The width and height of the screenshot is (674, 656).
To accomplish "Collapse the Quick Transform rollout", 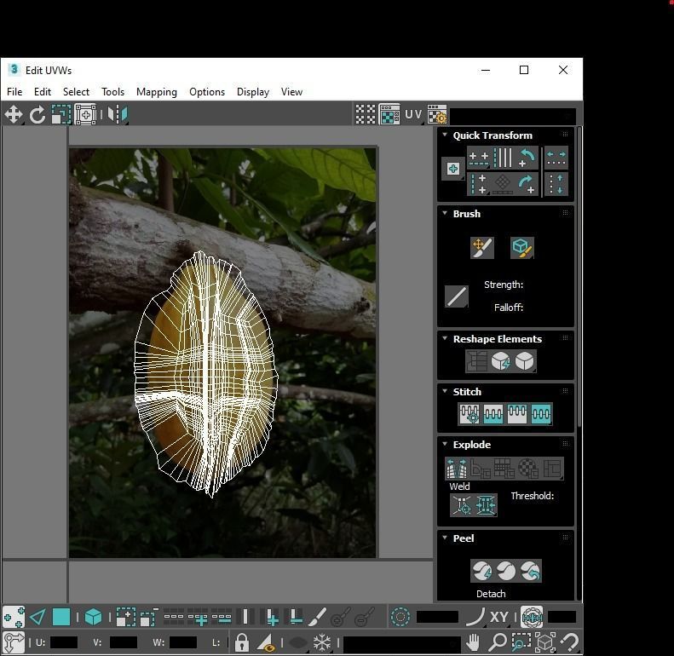I will pos(445,135).
